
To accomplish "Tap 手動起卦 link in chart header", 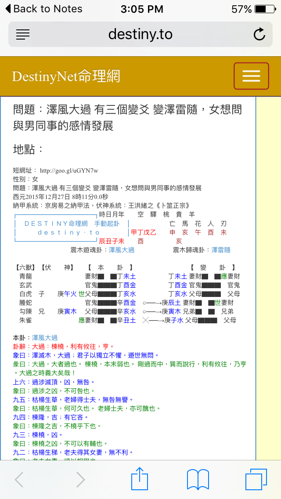I will (107, 224).
